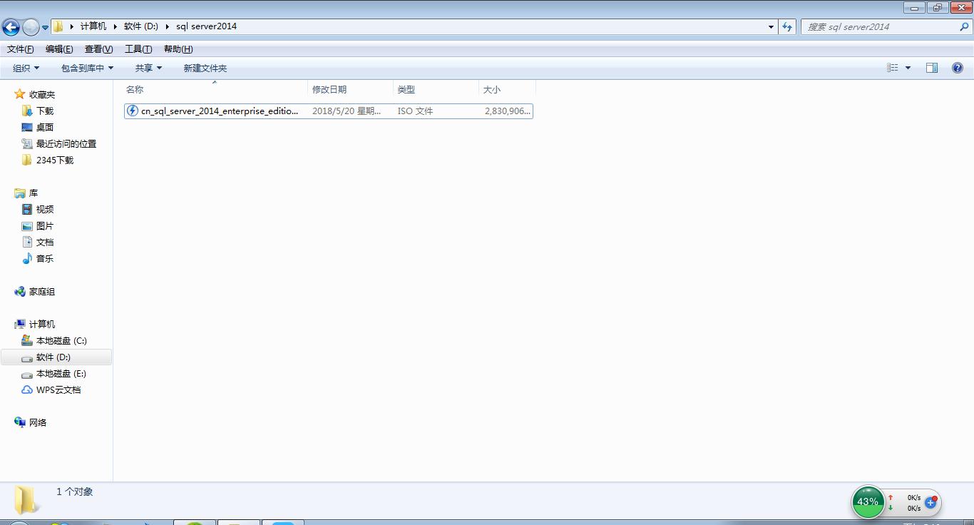Open 最近访问的位置
The height and width of the screenshot is (525, 974).
click(x=66, y=143)
